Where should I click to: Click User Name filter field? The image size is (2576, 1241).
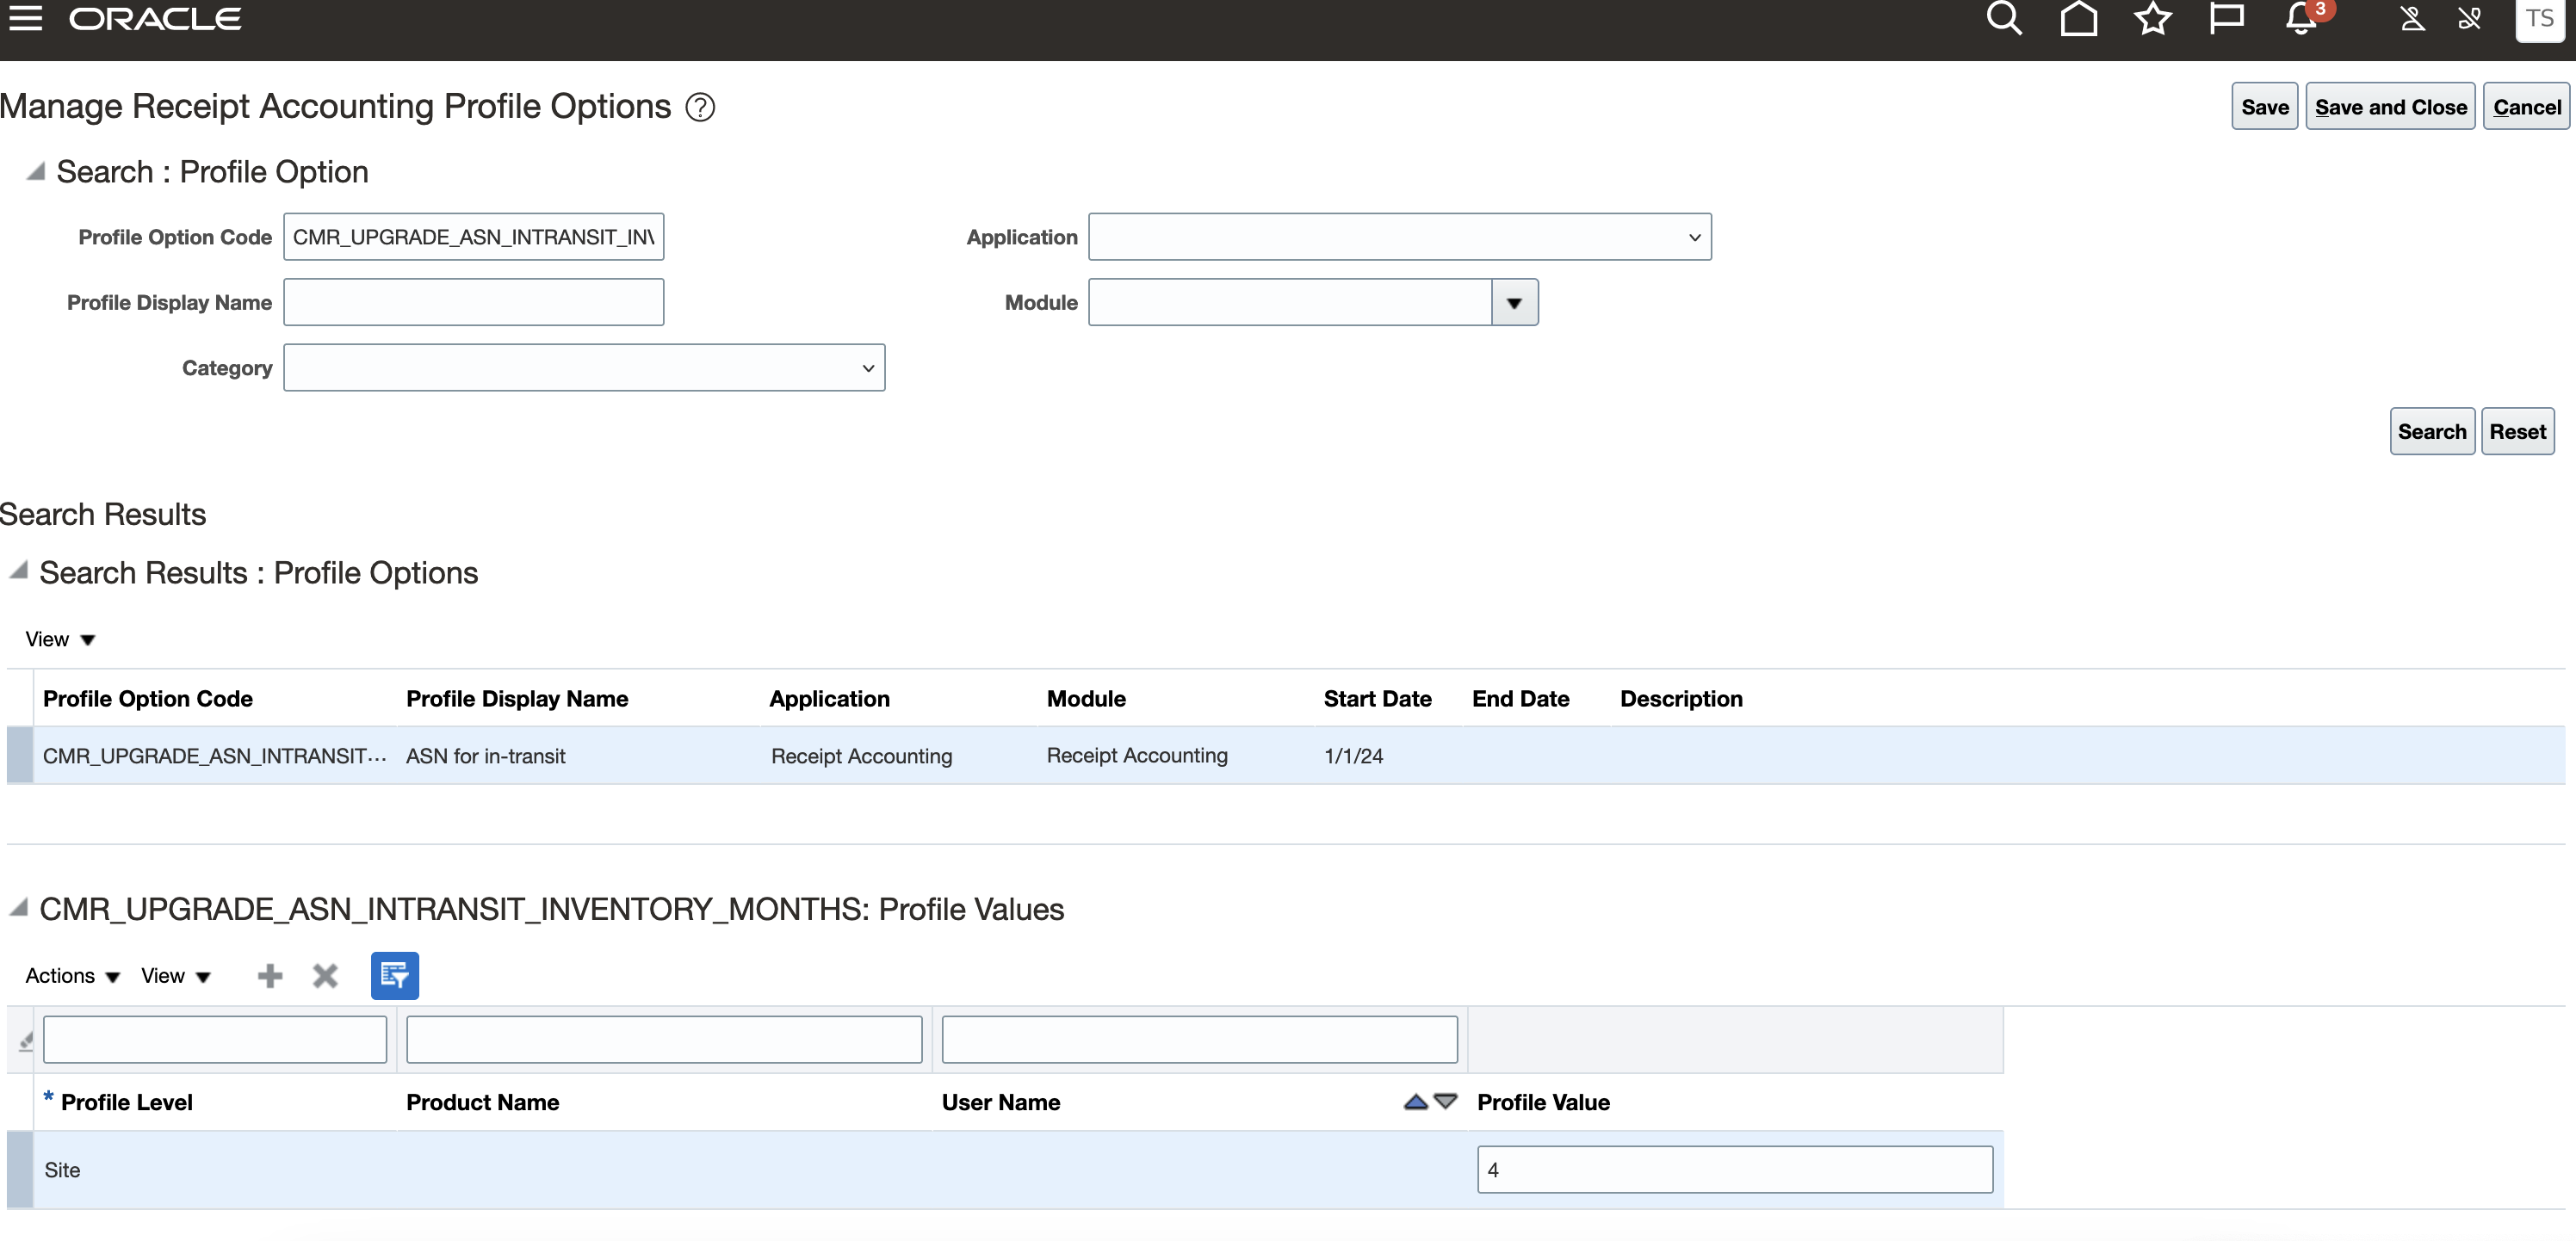pos(1199,1040)
